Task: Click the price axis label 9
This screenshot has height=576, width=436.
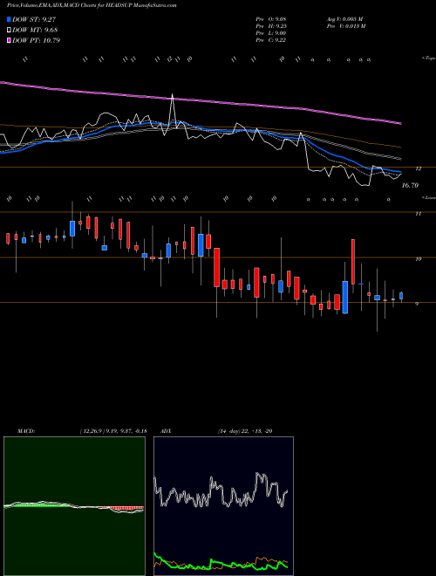Action: 417,304
